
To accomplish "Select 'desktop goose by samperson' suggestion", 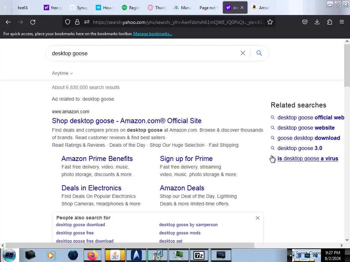I will [x=188, y=225].
